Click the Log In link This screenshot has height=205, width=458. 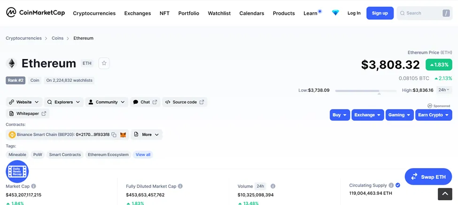click(354, 13)
